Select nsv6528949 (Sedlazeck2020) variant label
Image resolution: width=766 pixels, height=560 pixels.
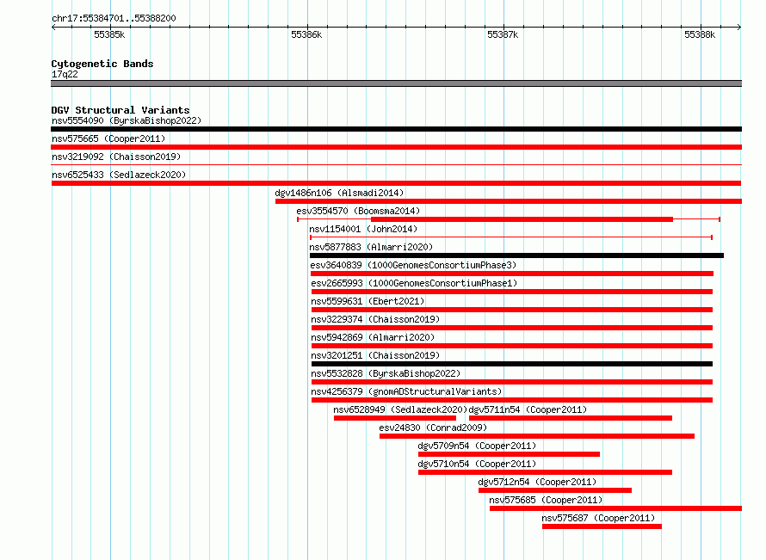pos(400,409)
